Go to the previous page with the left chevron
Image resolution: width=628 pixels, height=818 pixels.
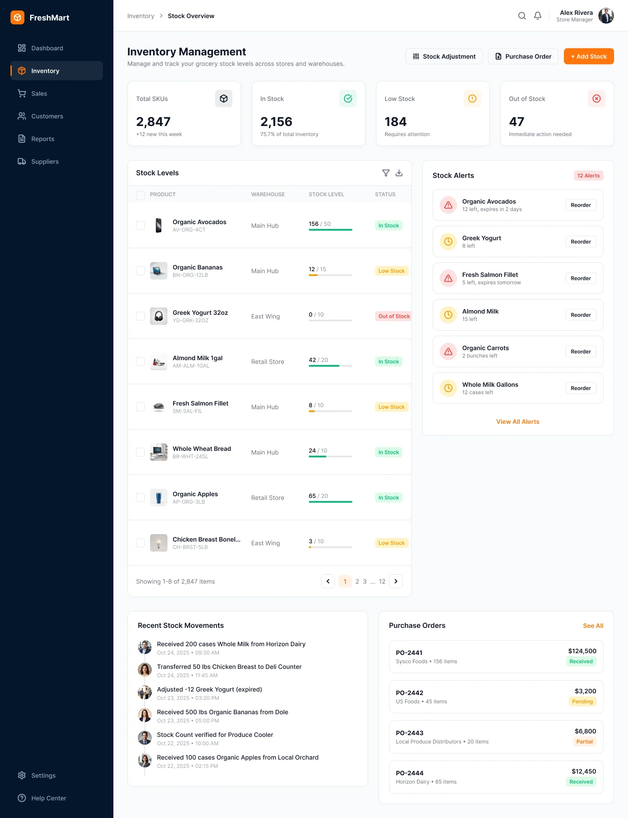click(x=328, y=581)
